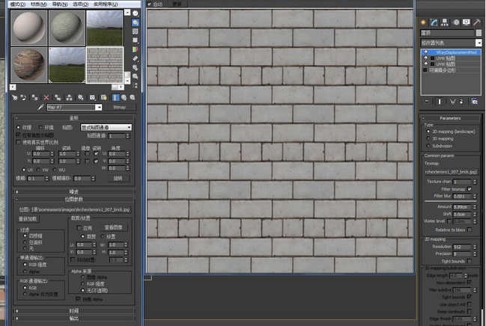Click the Sample UV Tiling icon
Viewport: 486px width, 326px height.
point(136,40)
